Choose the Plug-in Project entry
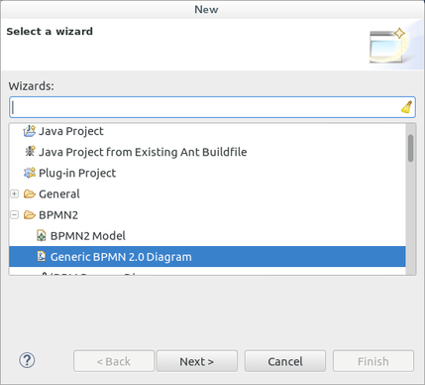Viewport: 425px width, 385px height. [x=77, y=173]
